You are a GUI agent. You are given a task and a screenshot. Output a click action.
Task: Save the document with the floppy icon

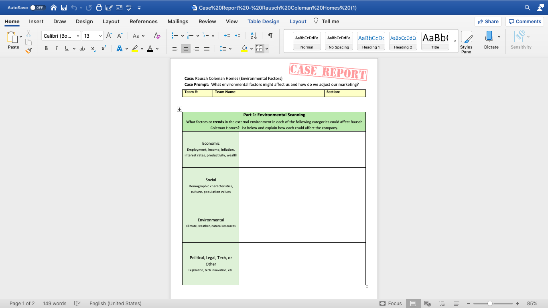64,8
